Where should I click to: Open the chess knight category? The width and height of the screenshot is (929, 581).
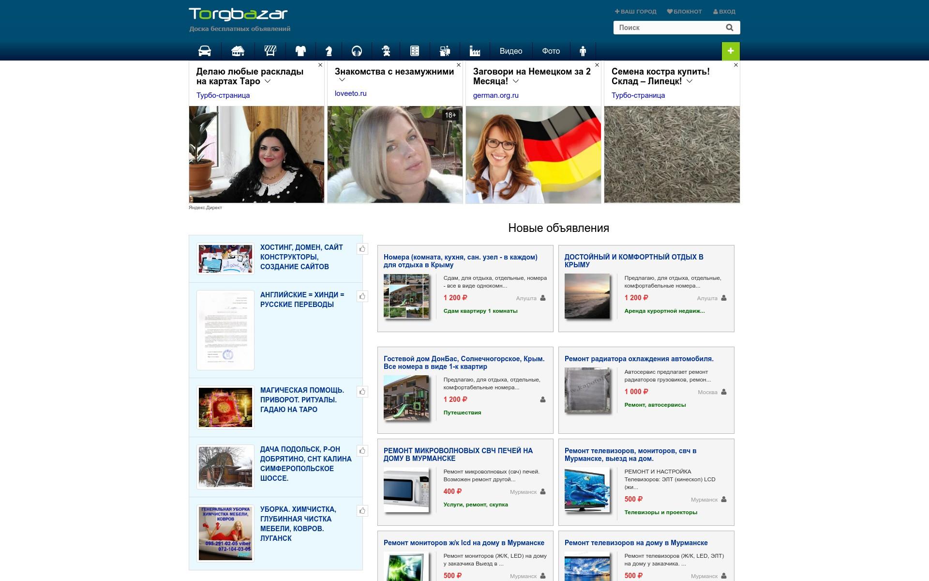click(x=329, y=51)
